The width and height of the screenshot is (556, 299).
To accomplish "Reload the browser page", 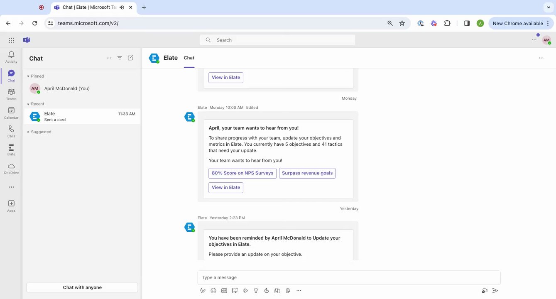I will [35, 23].
